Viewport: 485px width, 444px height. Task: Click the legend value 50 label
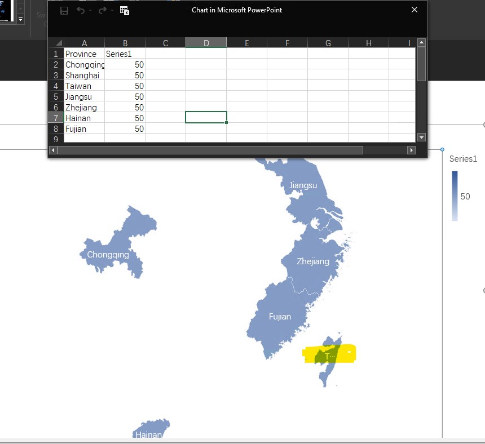465,197
